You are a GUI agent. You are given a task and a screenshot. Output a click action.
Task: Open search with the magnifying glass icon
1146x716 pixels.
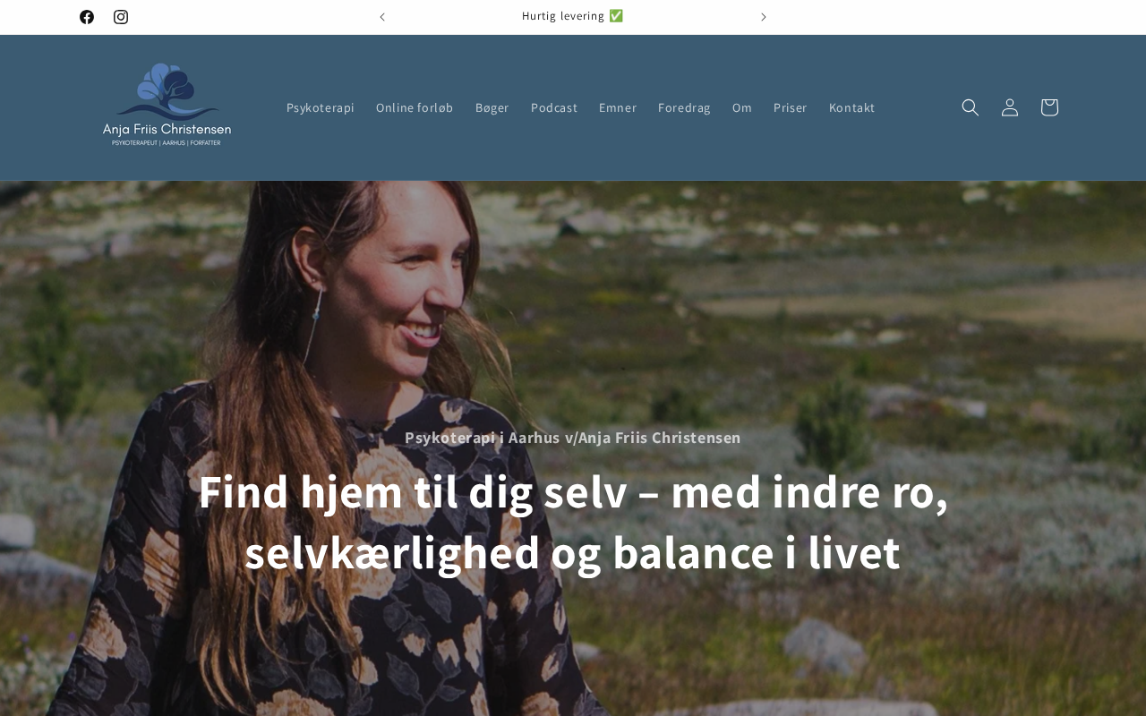[x=971, y=107]
